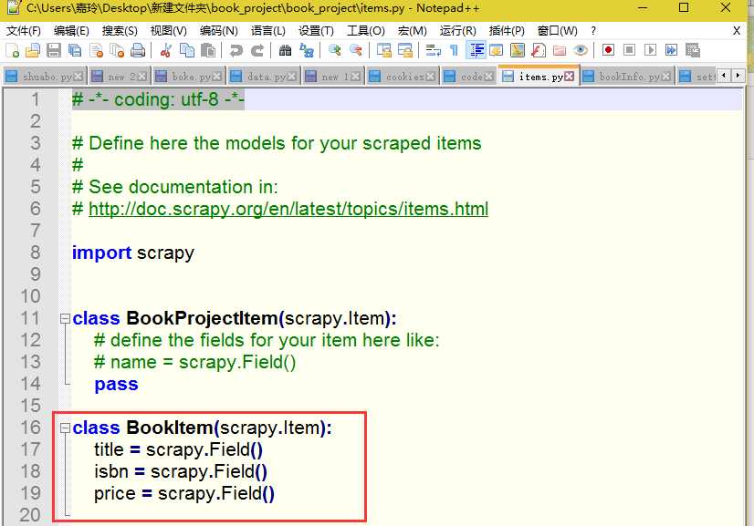This screenshot has width=754, height=526.
Task: Save the current file with the floppy icon
Action: pyautogui.click(x=53, y=50)
